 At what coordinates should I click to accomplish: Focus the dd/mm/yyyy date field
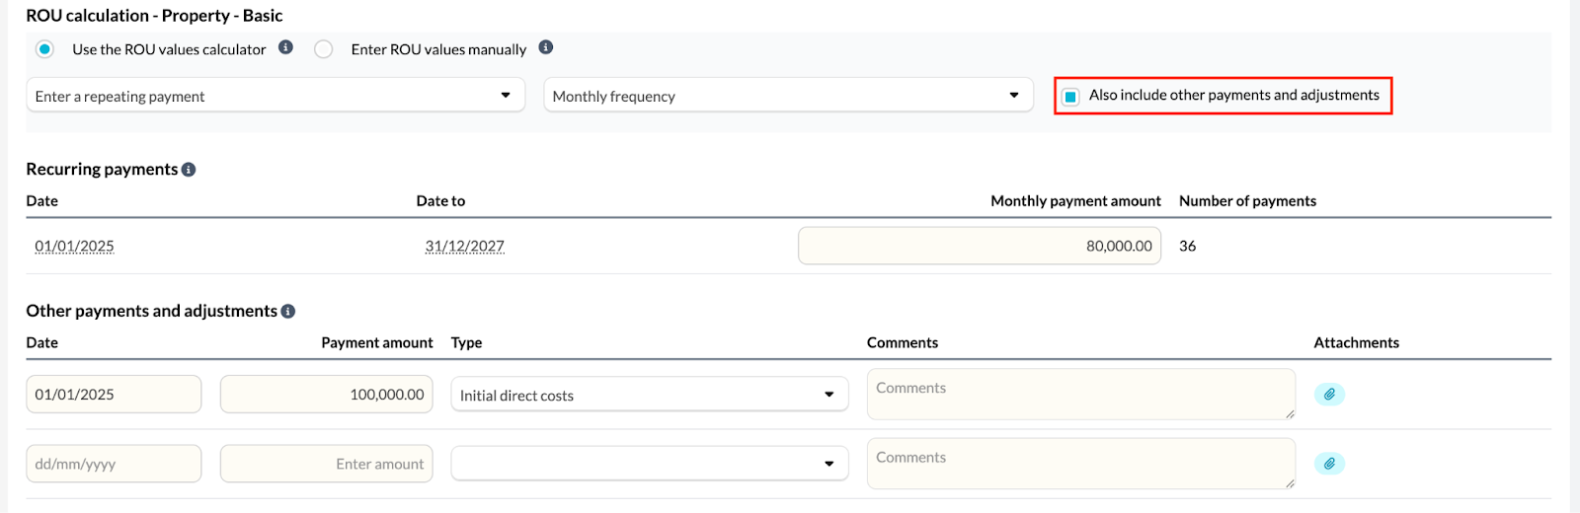pyautogui.click(x=114, y=464)
